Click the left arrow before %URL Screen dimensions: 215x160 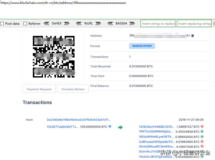click(x=79, y=23)
